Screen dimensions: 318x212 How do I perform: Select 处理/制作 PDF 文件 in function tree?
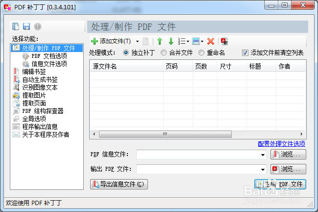click(47, 48)
